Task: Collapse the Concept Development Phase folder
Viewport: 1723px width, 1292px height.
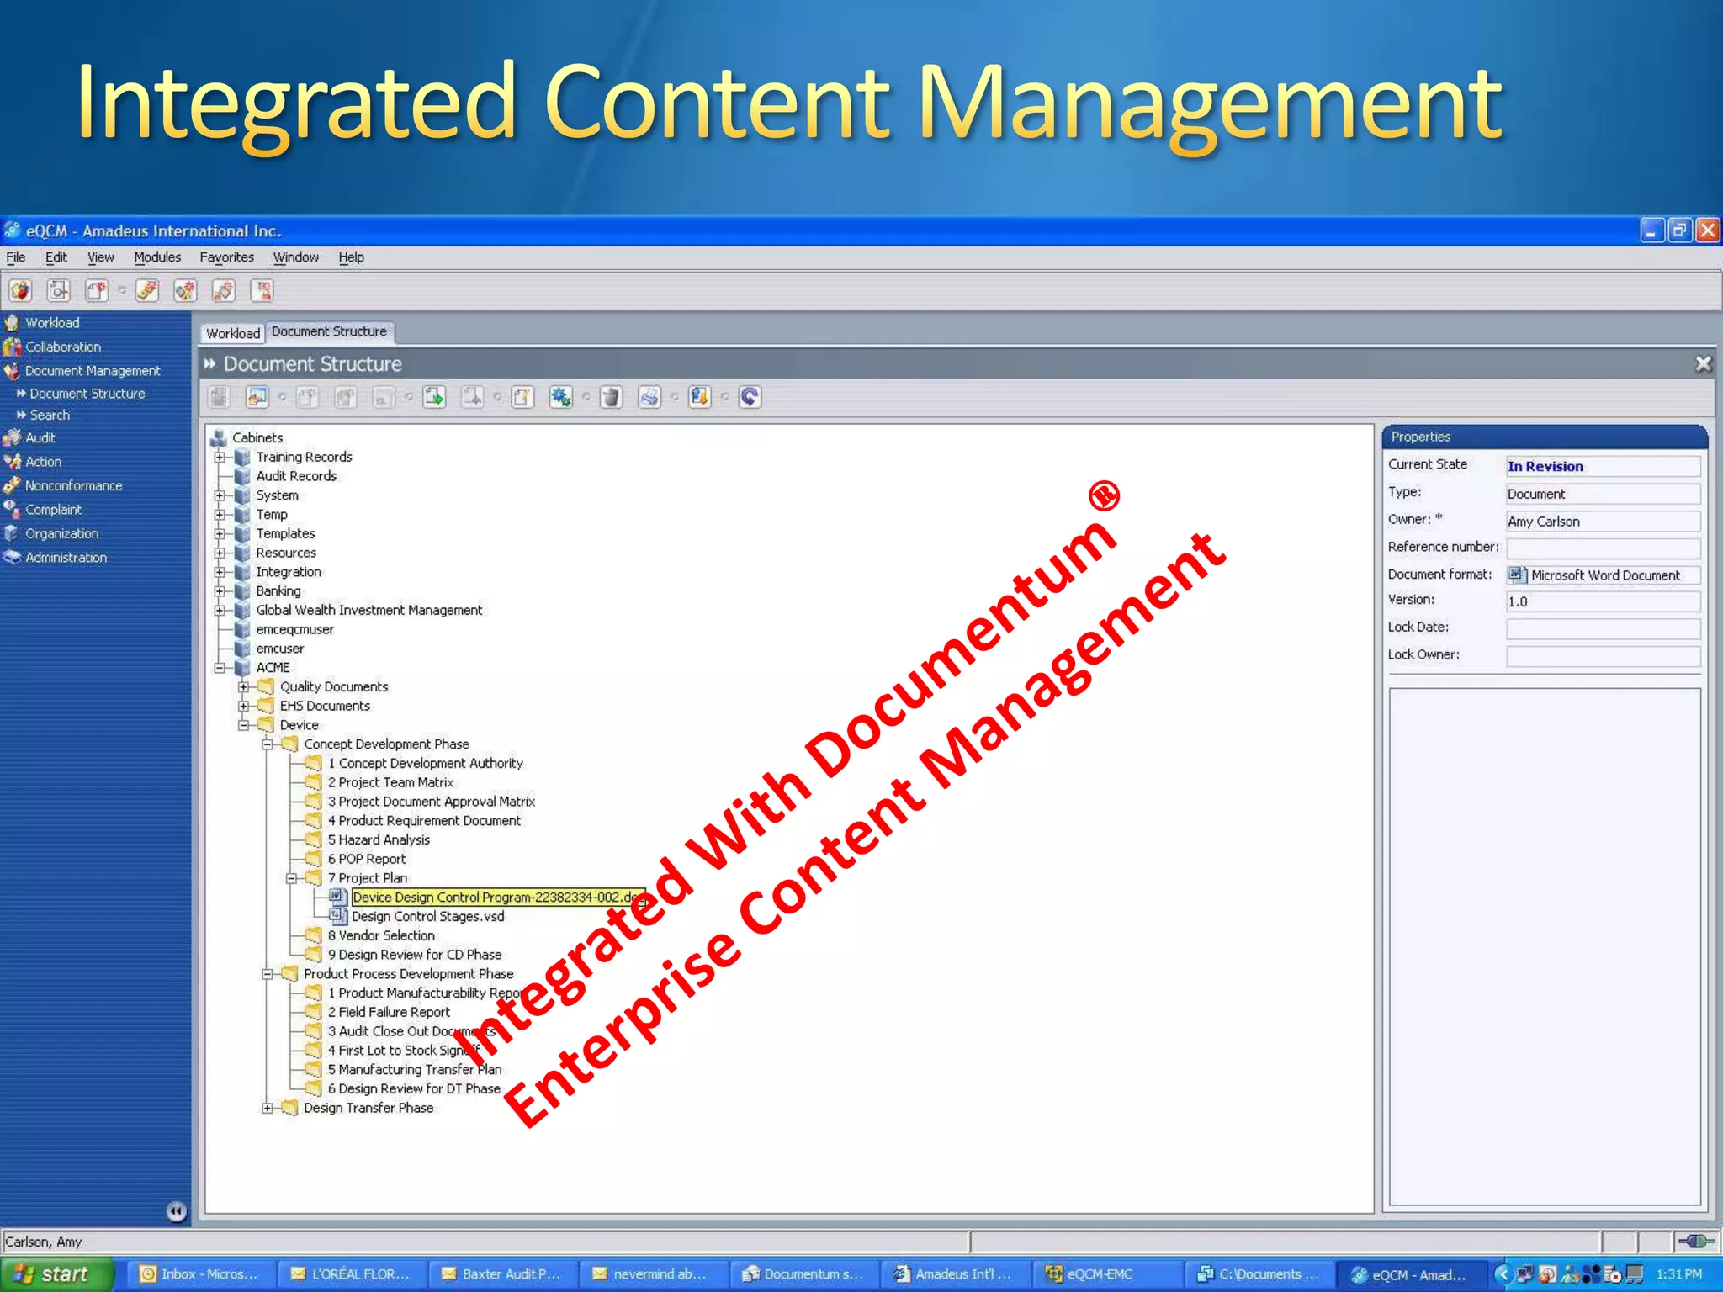Action: coord(268,744)
